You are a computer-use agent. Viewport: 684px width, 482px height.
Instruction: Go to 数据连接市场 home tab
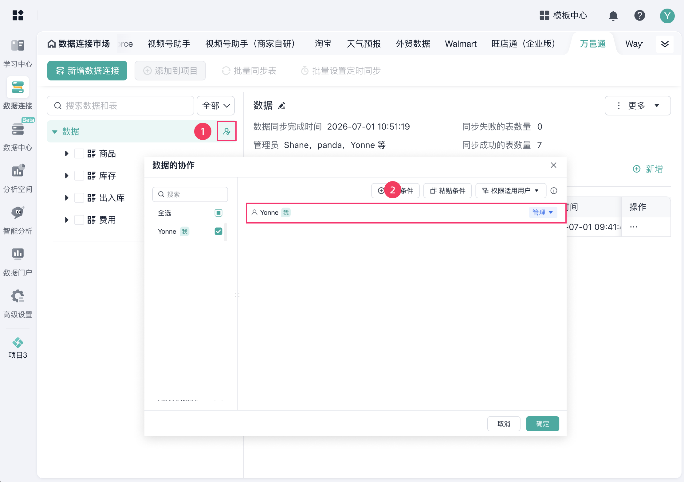(79, 44)
